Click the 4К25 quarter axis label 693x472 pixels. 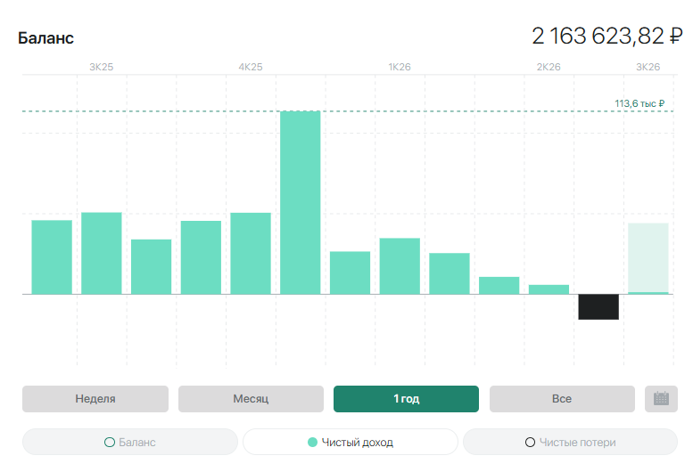(251, 67)
